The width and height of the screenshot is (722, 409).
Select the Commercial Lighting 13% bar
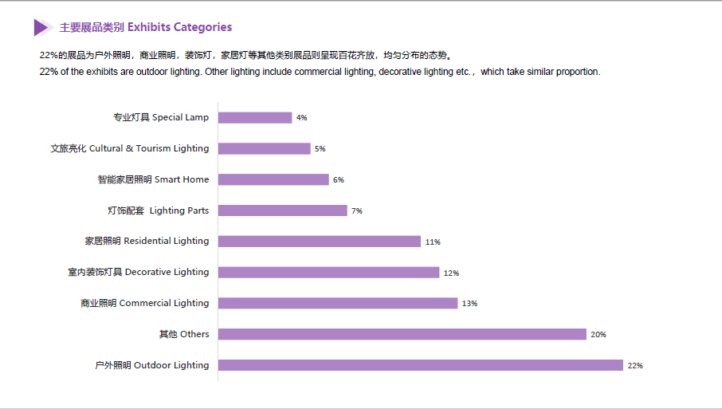click(x=338, y=303)
